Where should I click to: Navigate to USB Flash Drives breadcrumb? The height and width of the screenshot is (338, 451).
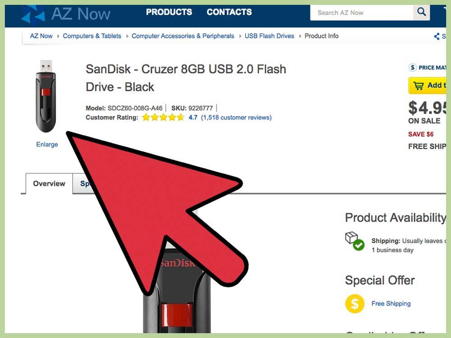pos(270,36)
